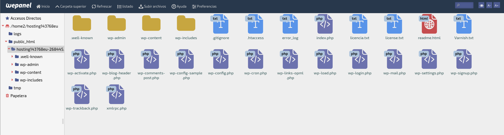Screen dimensions: 504x135
Task: Switch to listado view
Action: (x=125, y=6)
